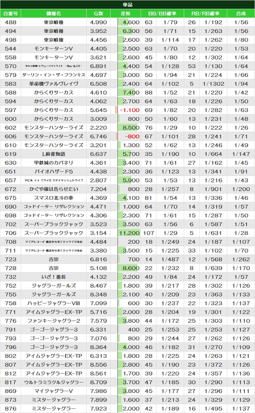This screenshot has height=413, width=255.
Task: Click the 6,891 game count in row 570
Action: (x=99, y=66)
